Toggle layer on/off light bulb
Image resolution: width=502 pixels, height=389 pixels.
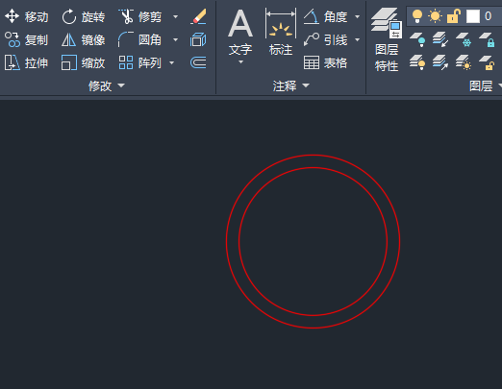click(417, 16)
